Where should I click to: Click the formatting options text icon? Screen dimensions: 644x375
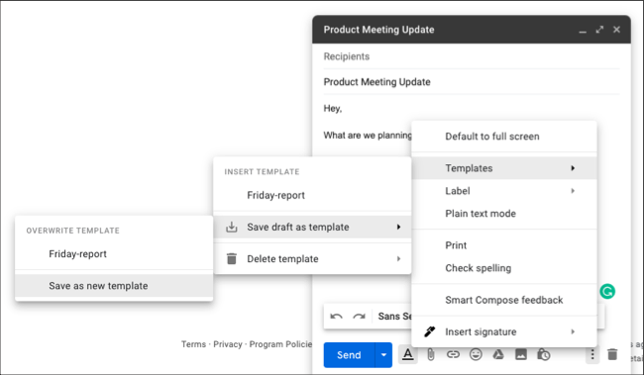click(x=407, y=354)
